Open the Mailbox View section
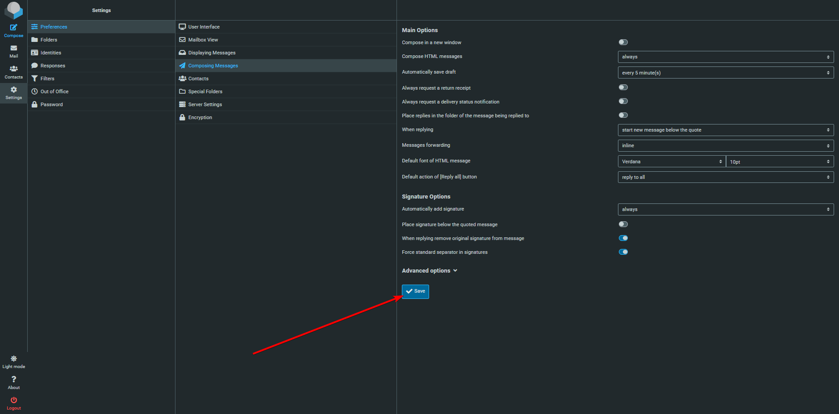The height and width of the screenshot is (414, 839). click(203, 40)
